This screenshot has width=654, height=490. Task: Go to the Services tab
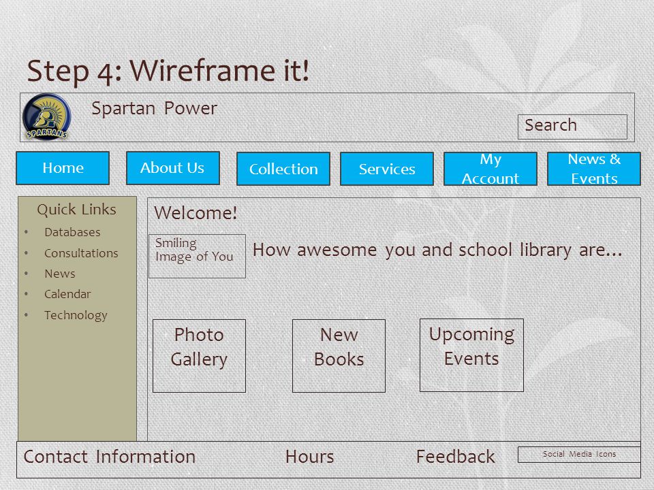coord(387,169)
